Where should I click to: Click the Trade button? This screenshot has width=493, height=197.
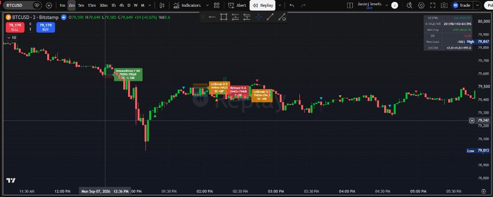pyautogui.click(x=462, y=5)
